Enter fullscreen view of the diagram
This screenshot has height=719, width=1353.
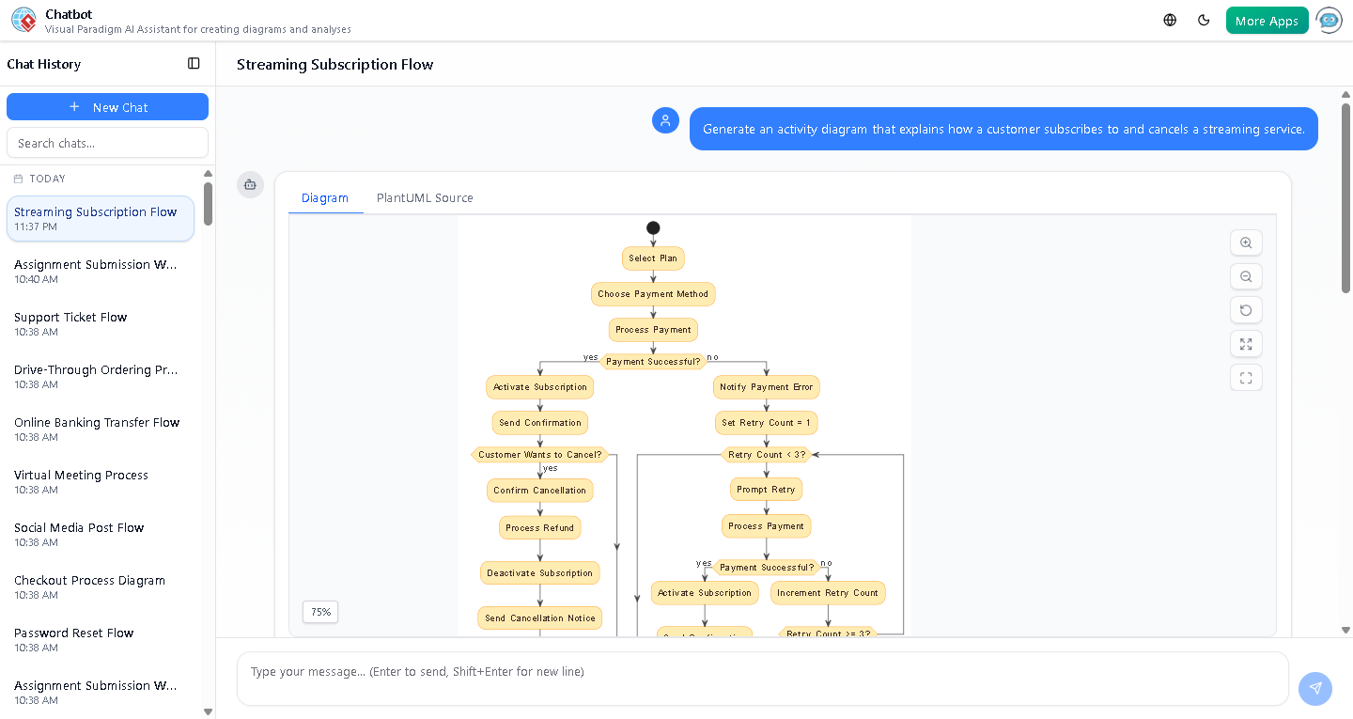pyautogui.click(x=1246, y=377)
